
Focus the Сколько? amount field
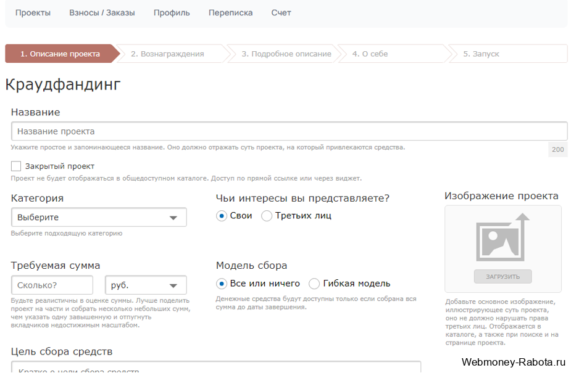click(52, 285)
